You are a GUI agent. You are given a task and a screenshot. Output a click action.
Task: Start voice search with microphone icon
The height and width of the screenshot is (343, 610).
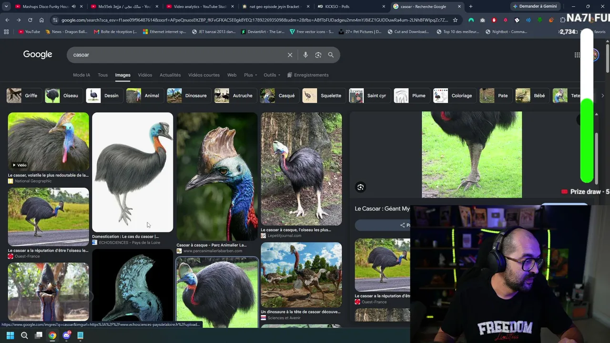click(305, 55)
